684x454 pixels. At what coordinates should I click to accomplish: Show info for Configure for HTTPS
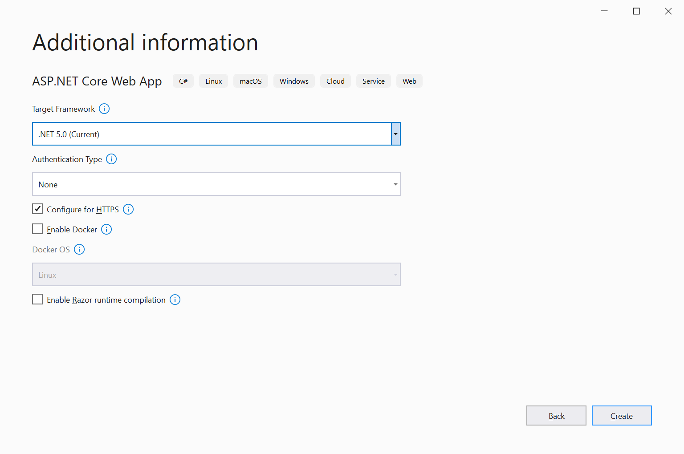(x=128, y=209)
